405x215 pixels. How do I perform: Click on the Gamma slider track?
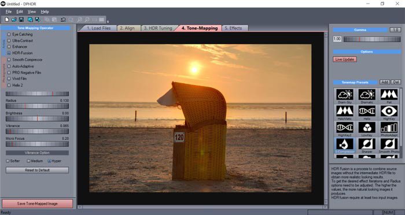(x=372, y=39)
